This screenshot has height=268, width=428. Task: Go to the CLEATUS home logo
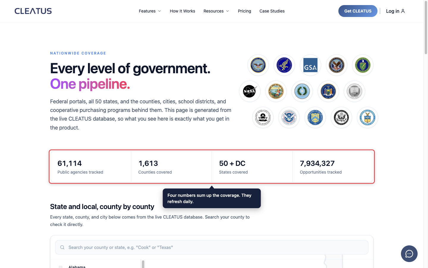pos(33,11)
